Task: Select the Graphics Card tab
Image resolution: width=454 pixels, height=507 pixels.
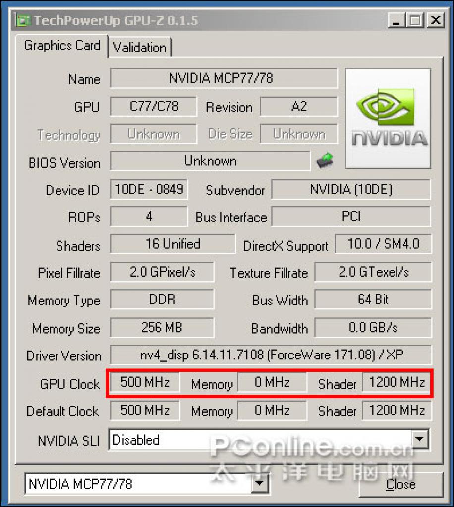Action: pos(62,46)
